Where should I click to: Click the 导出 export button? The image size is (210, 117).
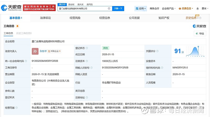pos(200,34)
